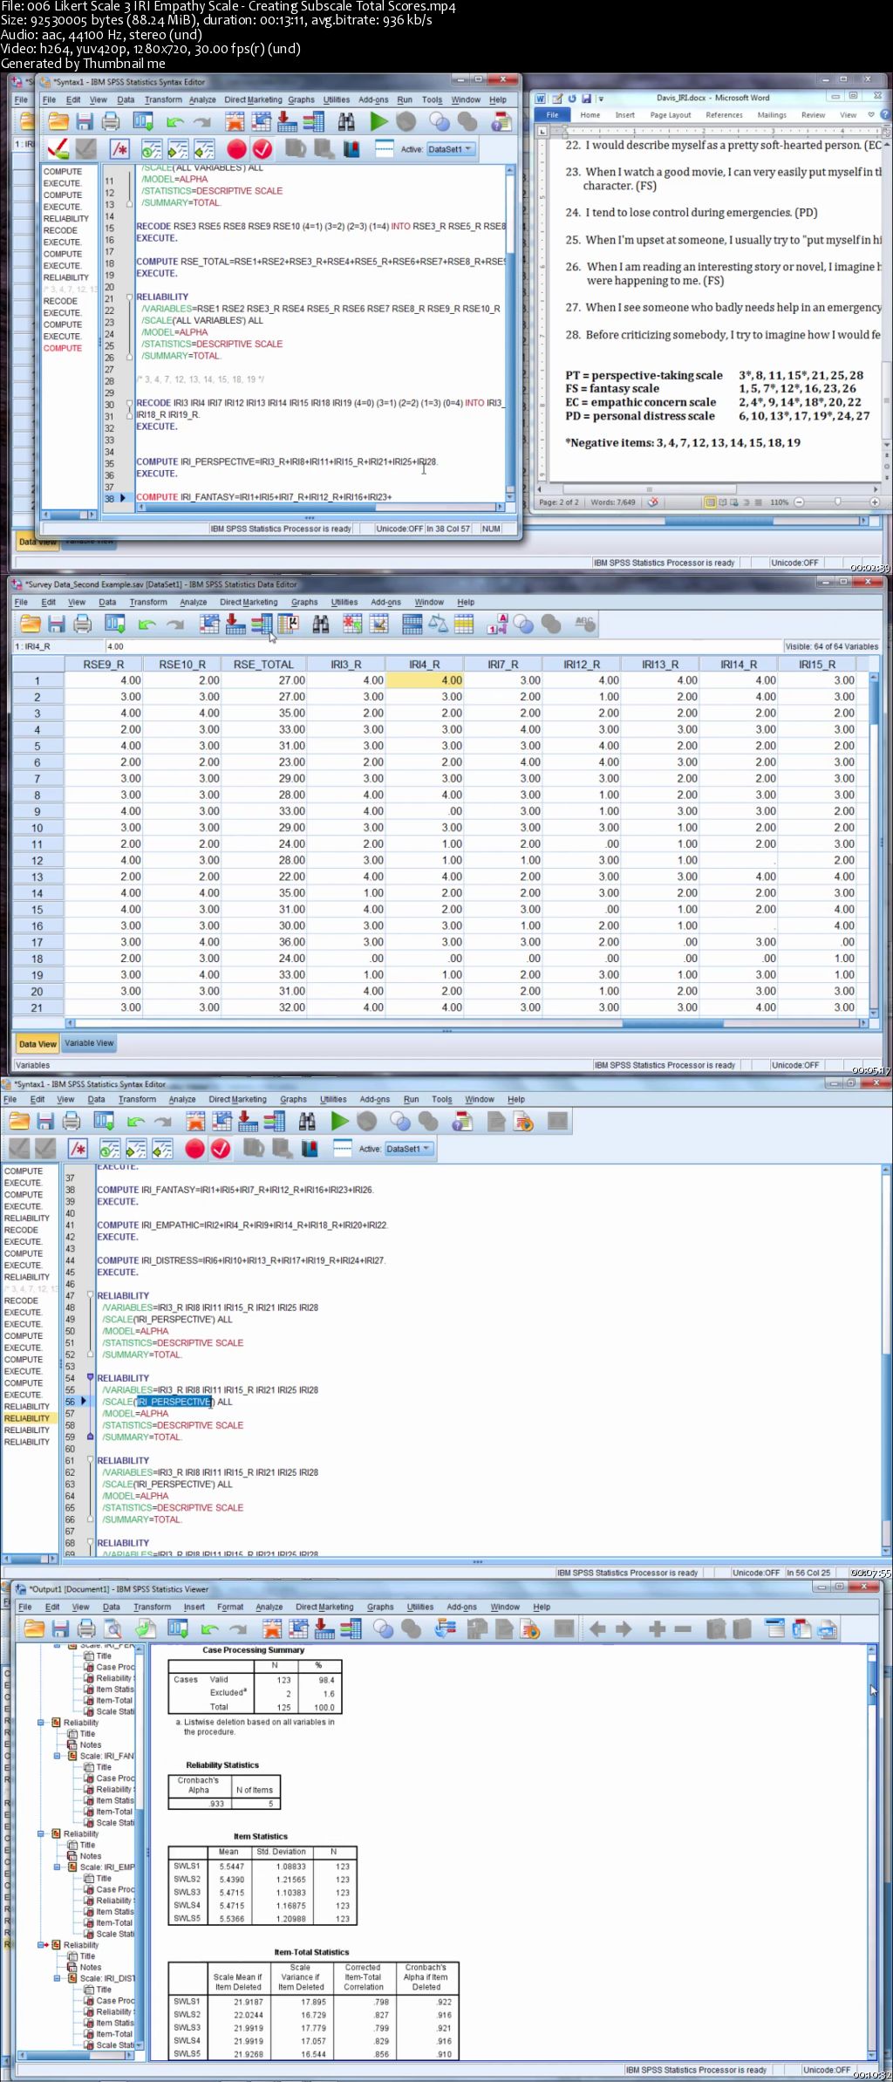Open Active DataSet1 dropdown in maximized Syntax Editor
Image resolution: width=893 pixels, height=2082 pixels.
tap(409, 1149)
